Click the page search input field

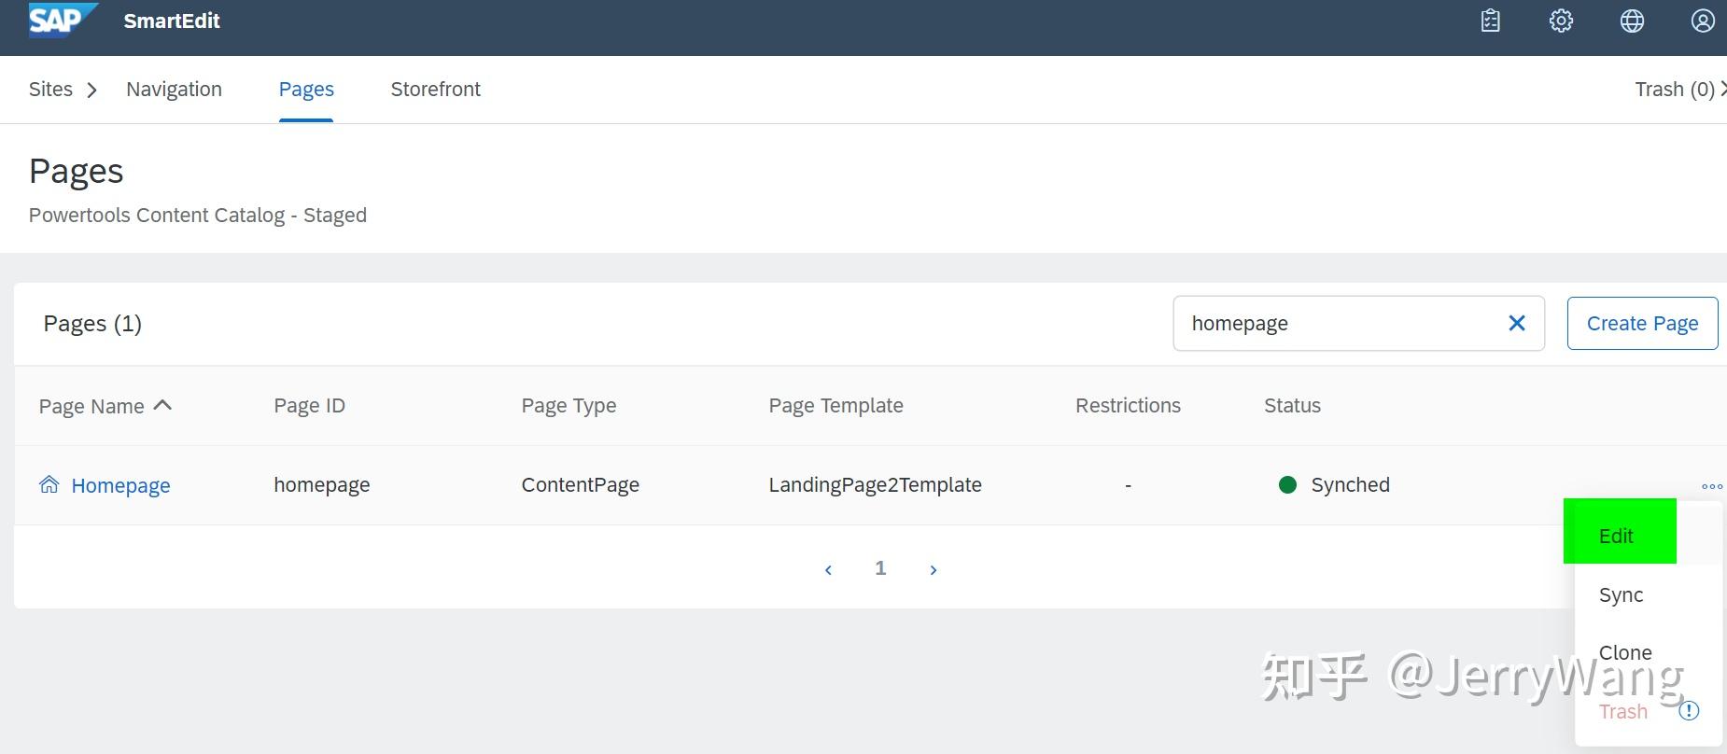point(1335,323)
